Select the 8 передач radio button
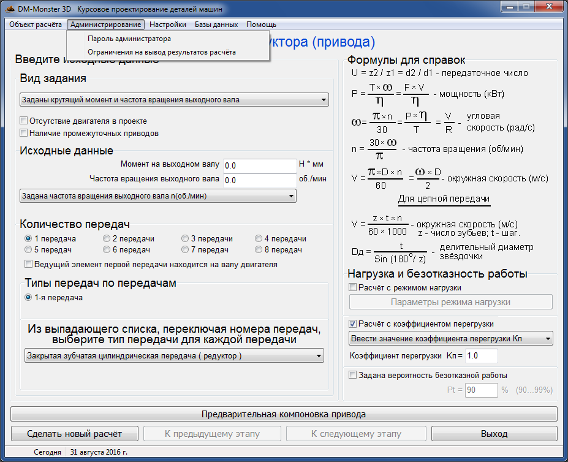This screenshot has height=462, width=568. tap(259, 249)
